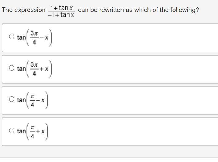Choose the tan(3π/4 + x) radio option
218x162 pixels.
click(12, 68)
